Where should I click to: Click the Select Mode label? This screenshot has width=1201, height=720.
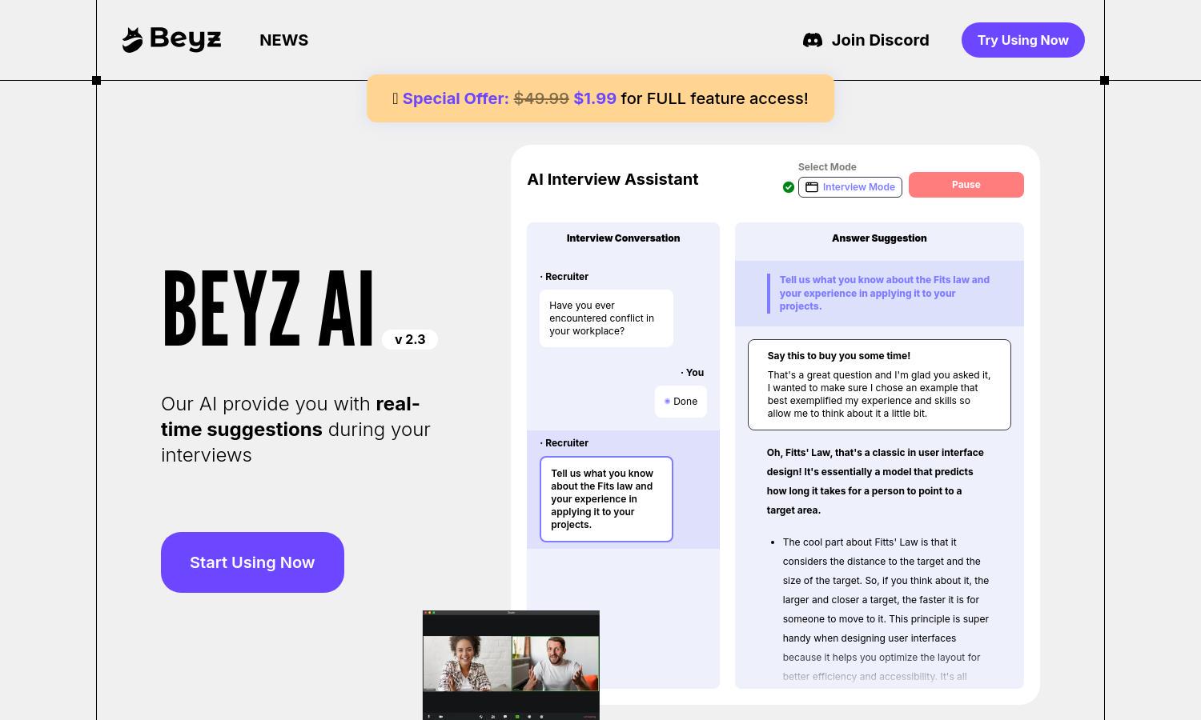[827, 167]
